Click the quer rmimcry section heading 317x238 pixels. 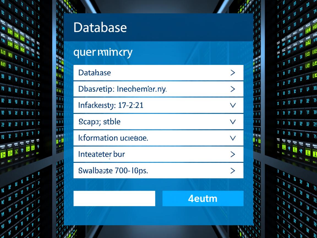pyautogui.click(x=103, y=52)
